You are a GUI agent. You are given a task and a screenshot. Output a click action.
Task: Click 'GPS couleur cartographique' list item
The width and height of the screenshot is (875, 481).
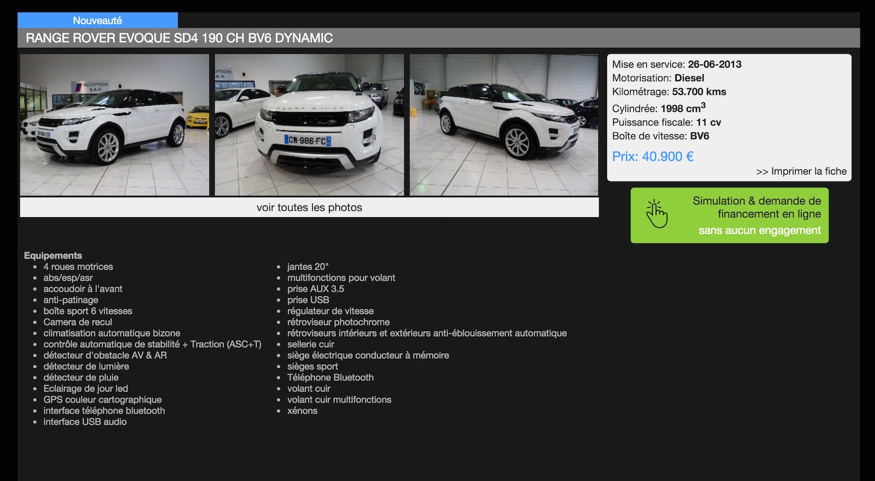coord(102,400)
